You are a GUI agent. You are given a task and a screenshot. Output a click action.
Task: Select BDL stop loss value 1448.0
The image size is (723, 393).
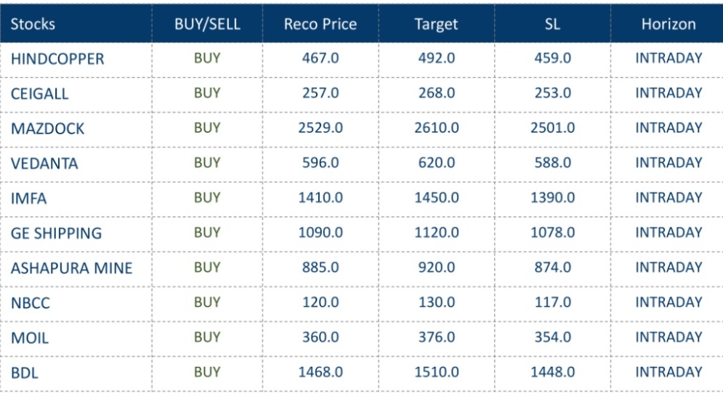[552, 372]
